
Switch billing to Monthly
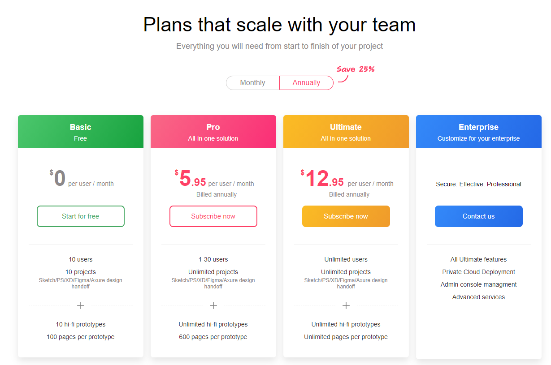coord(253,83)
